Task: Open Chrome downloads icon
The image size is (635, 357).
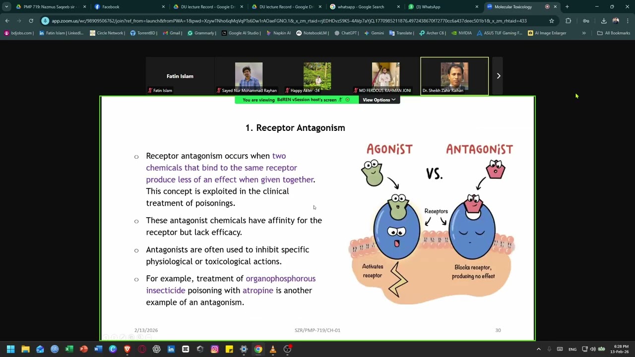Action: (604, 21)
